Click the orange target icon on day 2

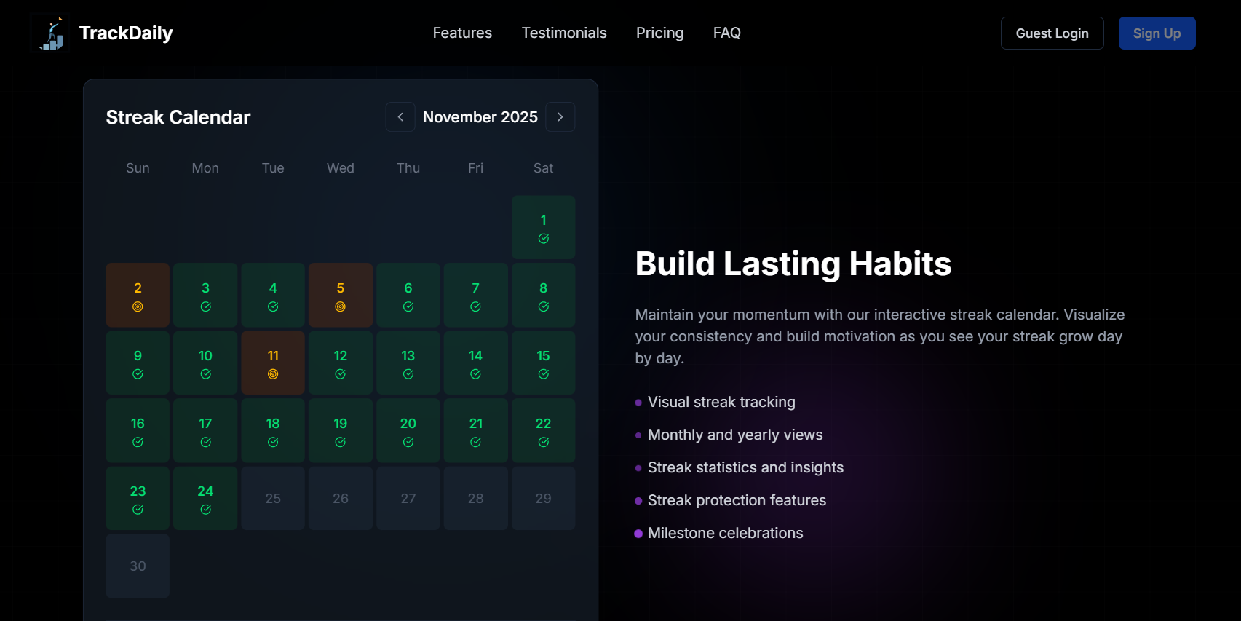(138, 306)
